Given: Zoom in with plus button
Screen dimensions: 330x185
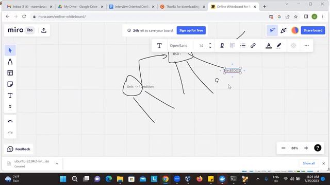Looking at the screenshot, I should pyautogui.click(x=306, y=148).
